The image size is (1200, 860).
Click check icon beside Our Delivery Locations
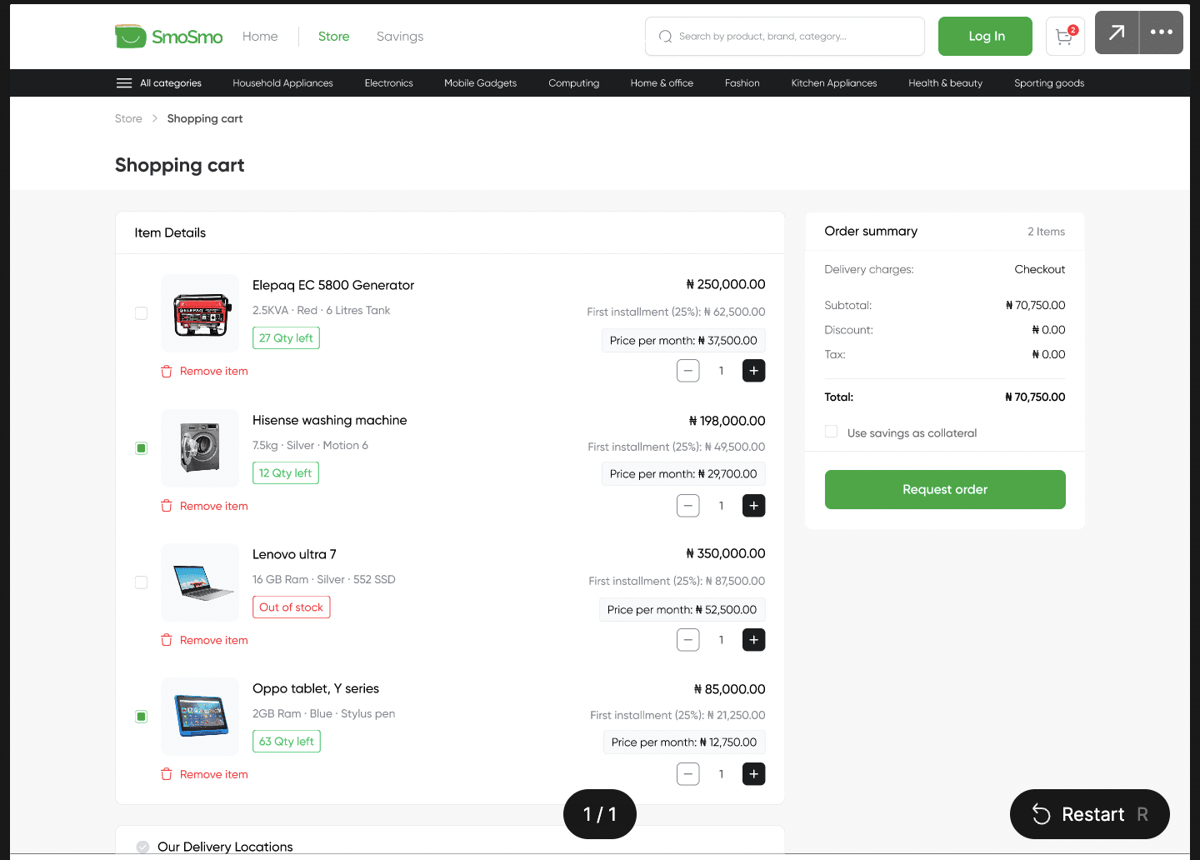(142, 847)
